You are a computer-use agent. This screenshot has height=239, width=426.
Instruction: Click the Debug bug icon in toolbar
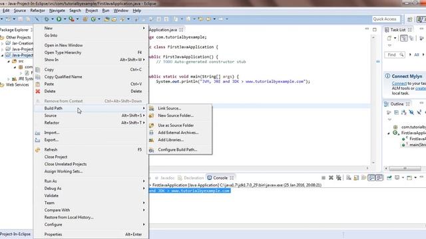click(x=47, y=19)
